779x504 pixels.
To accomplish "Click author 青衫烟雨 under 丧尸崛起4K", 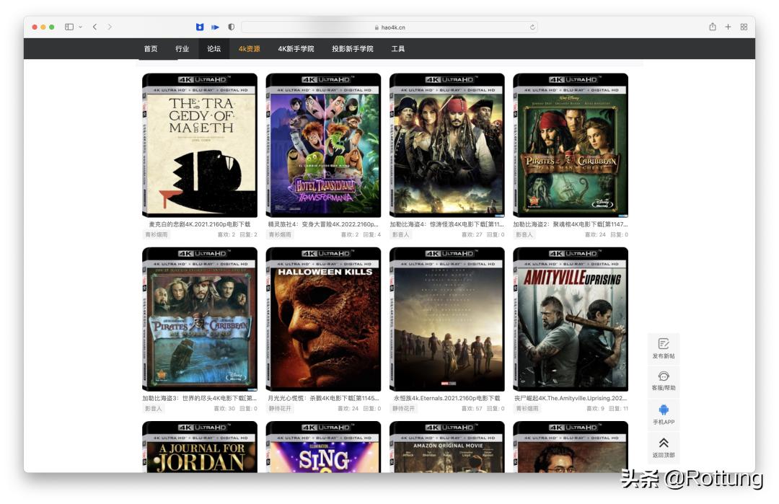I will pos(527,409).
